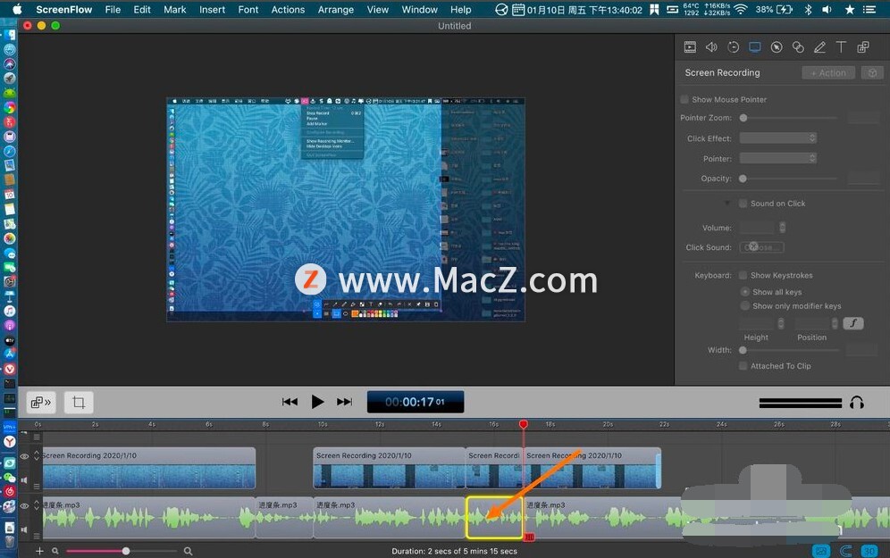Enable the Show Mouse Pointer checkbox
The width and height of the screenshot is (890, 558).
(684, 99)
